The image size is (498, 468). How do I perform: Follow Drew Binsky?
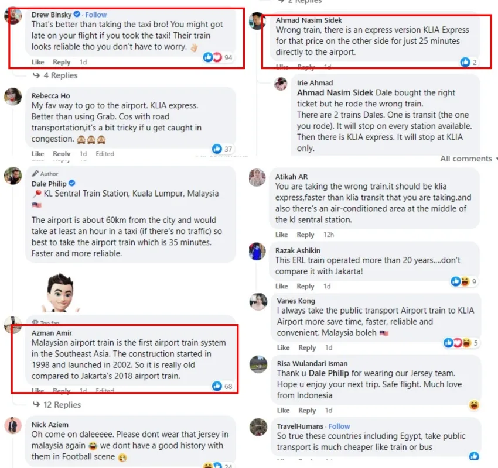pos(96,15)
